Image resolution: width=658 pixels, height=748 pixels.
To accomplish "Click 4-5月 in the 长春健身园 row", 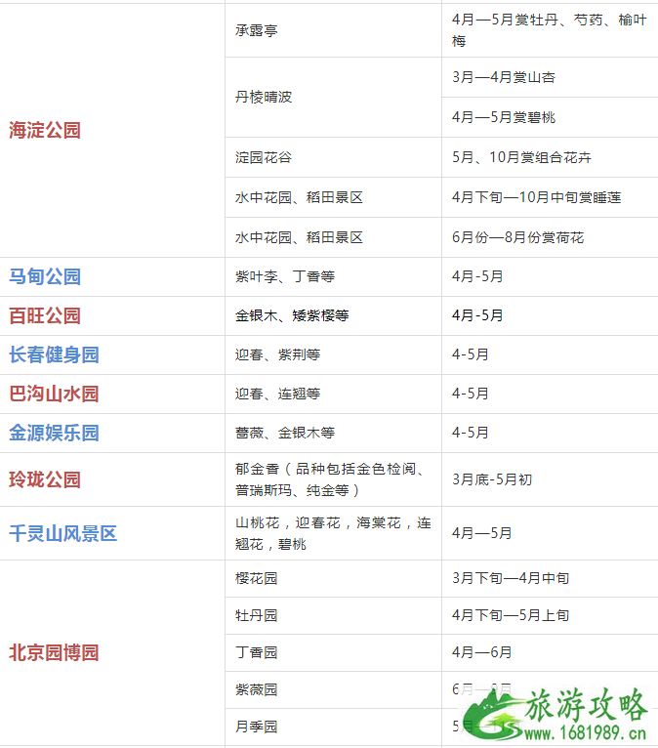I will 471,354.
